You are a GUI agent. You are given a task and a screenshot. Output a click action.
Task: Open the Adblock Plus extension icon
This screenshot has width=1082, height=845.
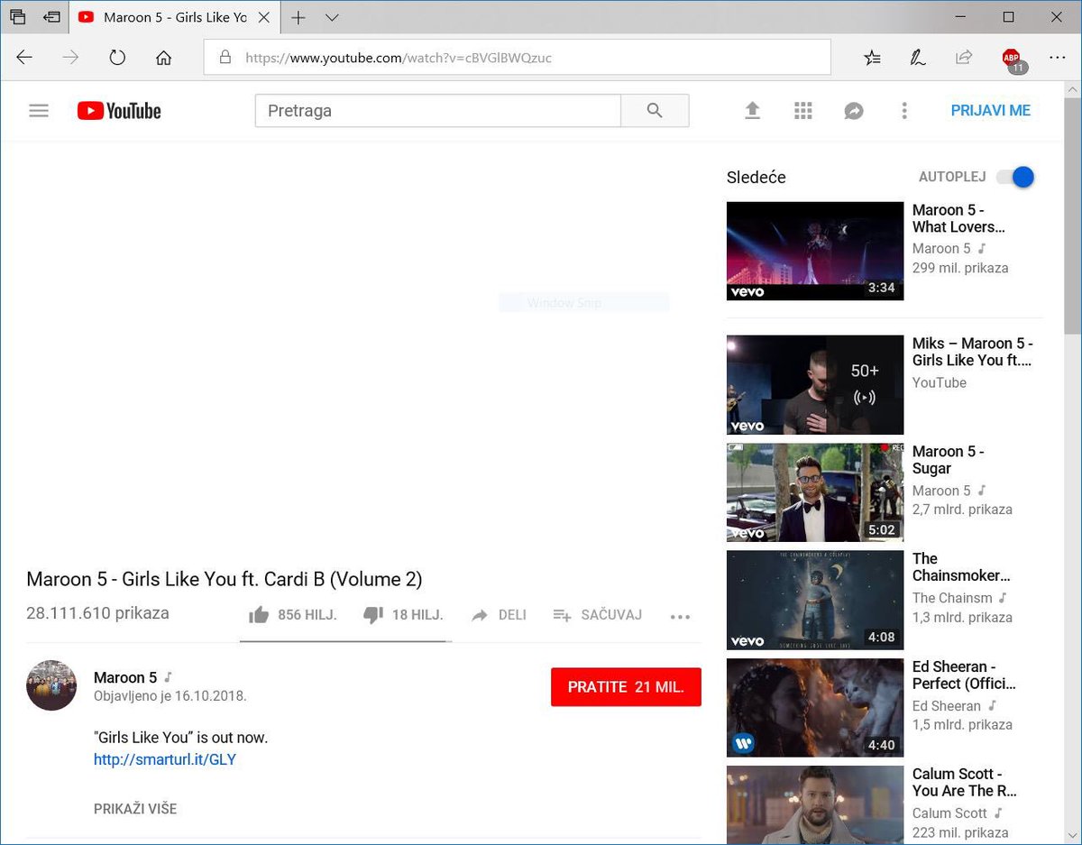1013,60
